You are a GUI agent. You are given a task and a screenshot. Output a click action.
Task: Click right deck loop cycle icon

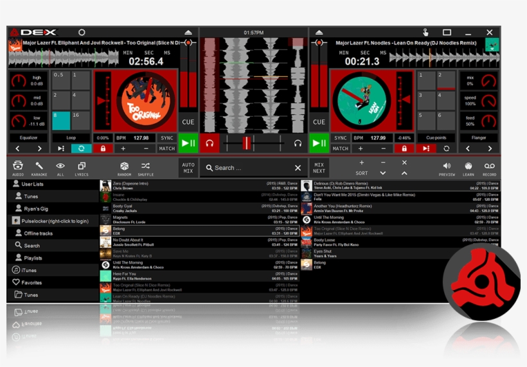tap(446, 148)
